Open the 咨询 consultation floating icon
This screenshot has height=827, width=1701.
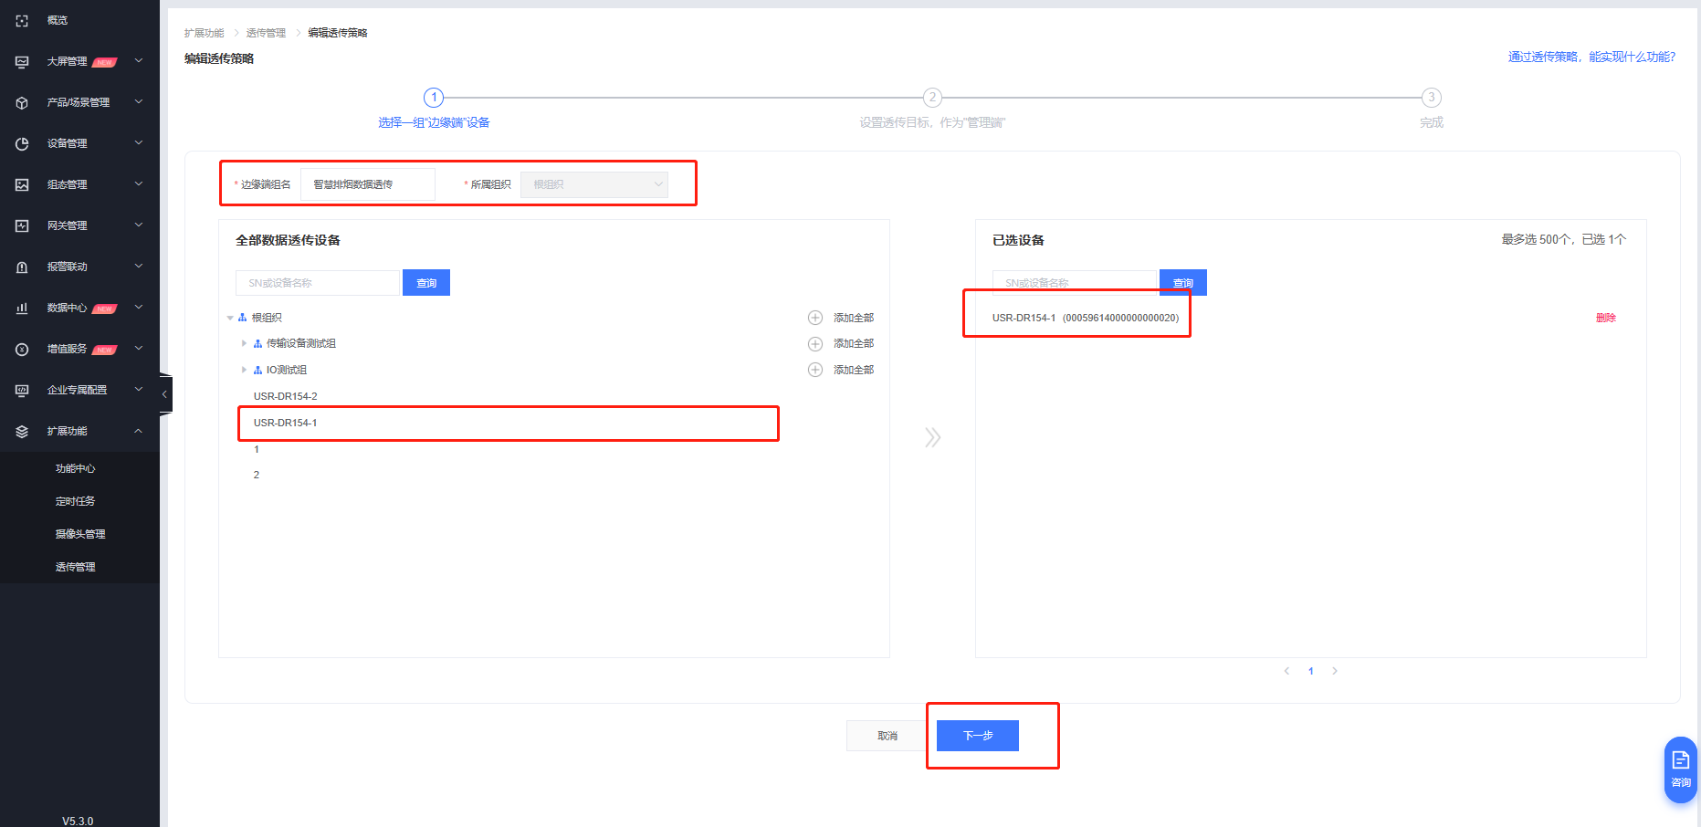coord(1680,769)
